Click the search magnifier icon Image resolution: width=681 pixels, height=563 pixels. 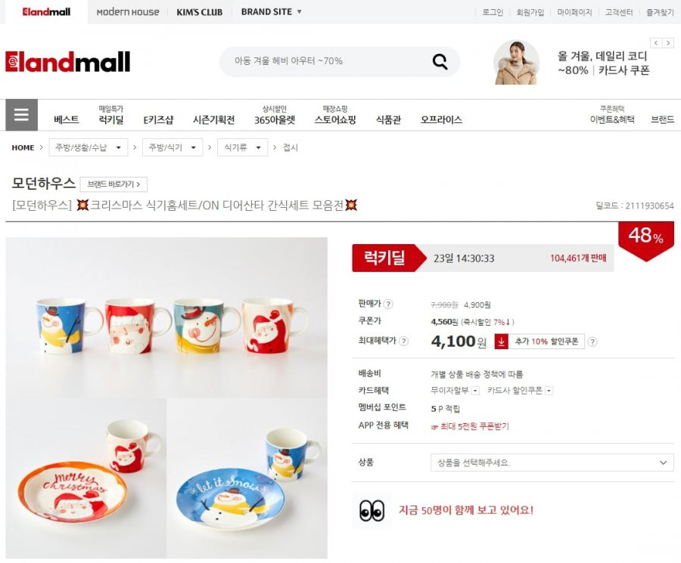click(440, 62)
